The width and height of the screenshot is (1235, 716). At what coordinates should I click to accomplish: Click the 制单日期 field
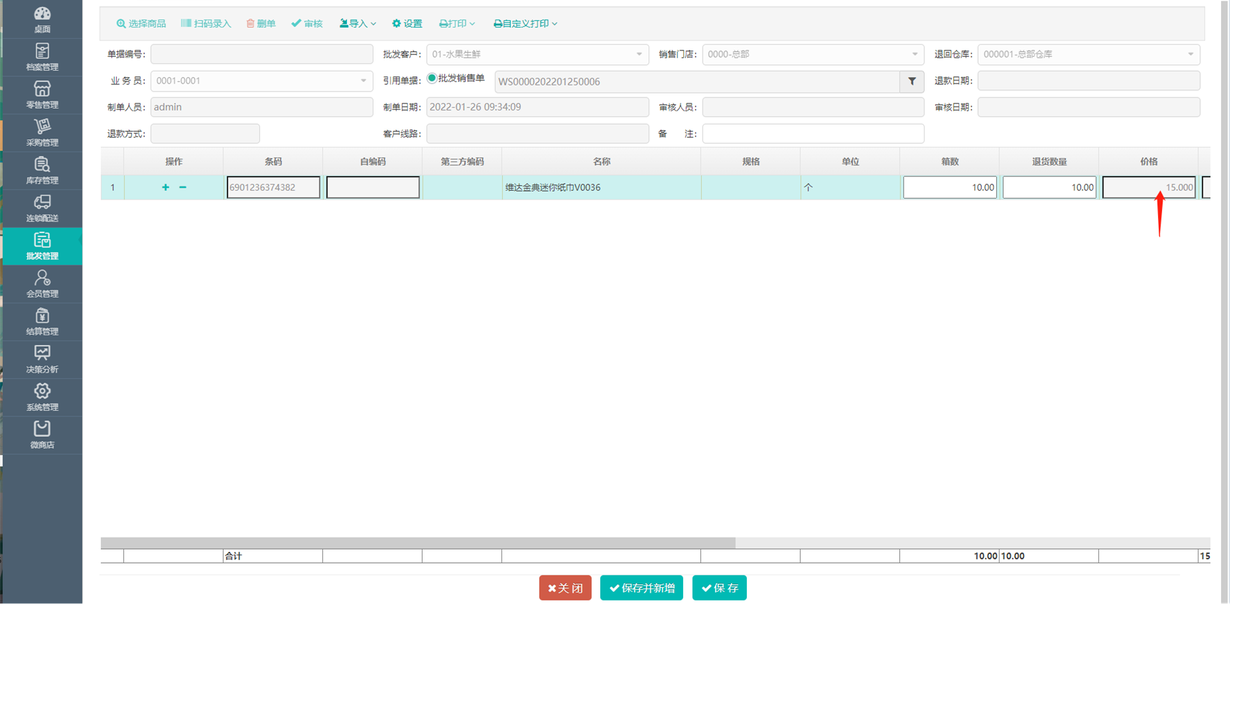[x=537, y=107]
